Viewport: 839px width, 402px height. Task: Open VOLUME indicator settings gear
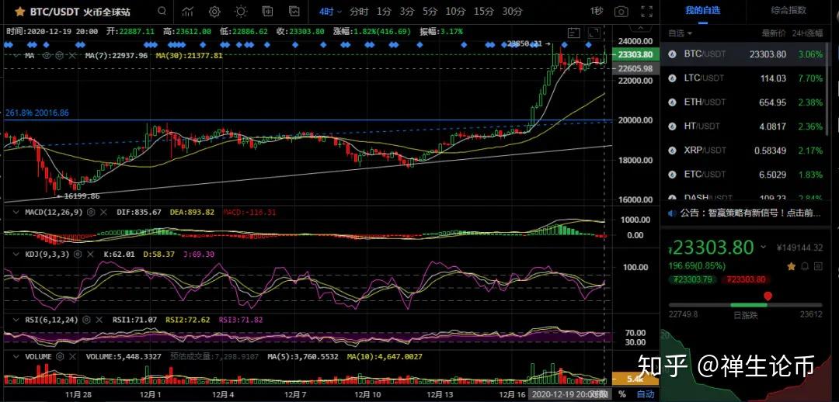pyautogui.click(x=61, y=356)
